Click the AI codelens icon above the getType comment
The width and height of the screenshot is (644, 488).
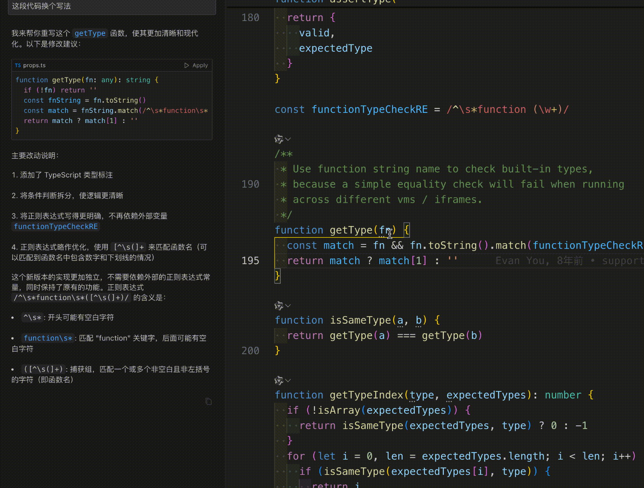[x=279, y=139]
